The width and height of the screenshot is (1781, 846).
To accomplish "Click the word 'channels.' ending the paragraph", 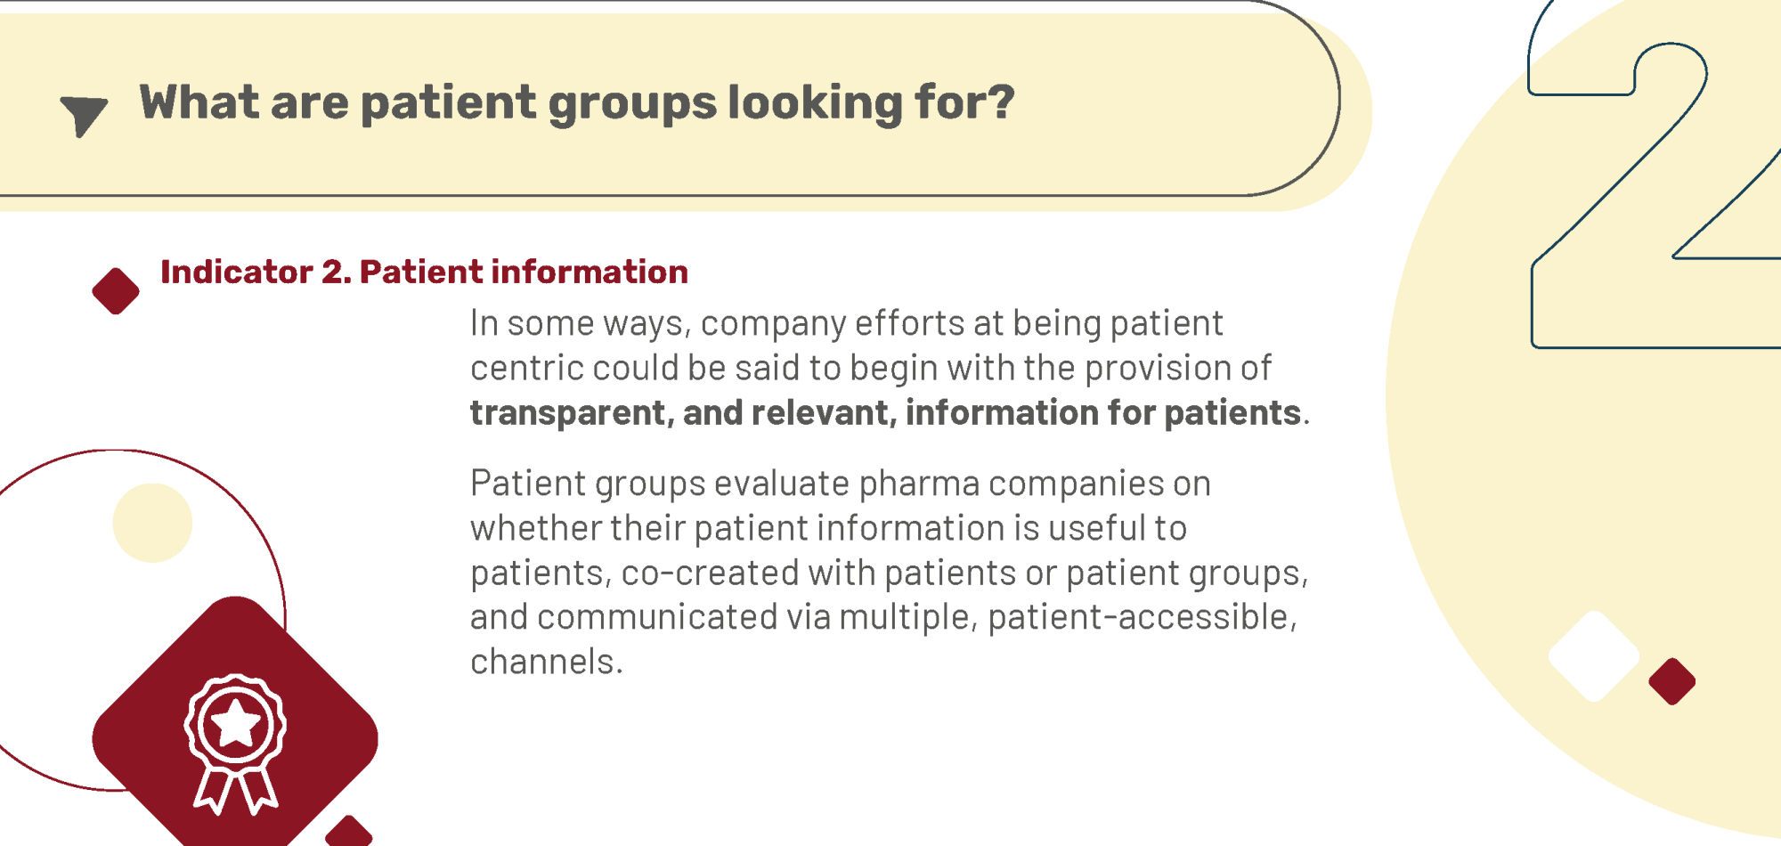I will click(x=546, y=662).
